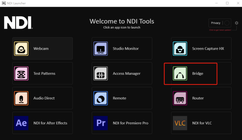Click the NDI logo
The width and height of the screenshot is (242, 140).
[x=18, y=23]
